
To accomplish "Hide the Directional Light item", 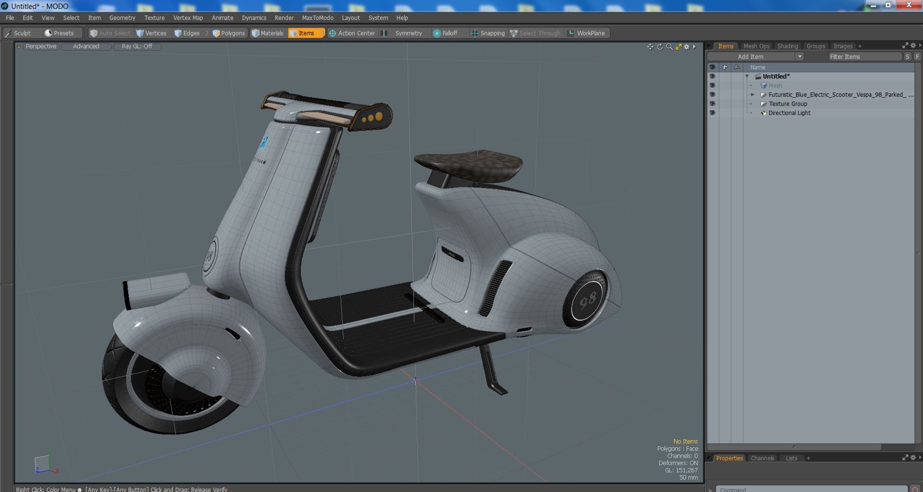I will pyautogui.click(x=712, y=113).
